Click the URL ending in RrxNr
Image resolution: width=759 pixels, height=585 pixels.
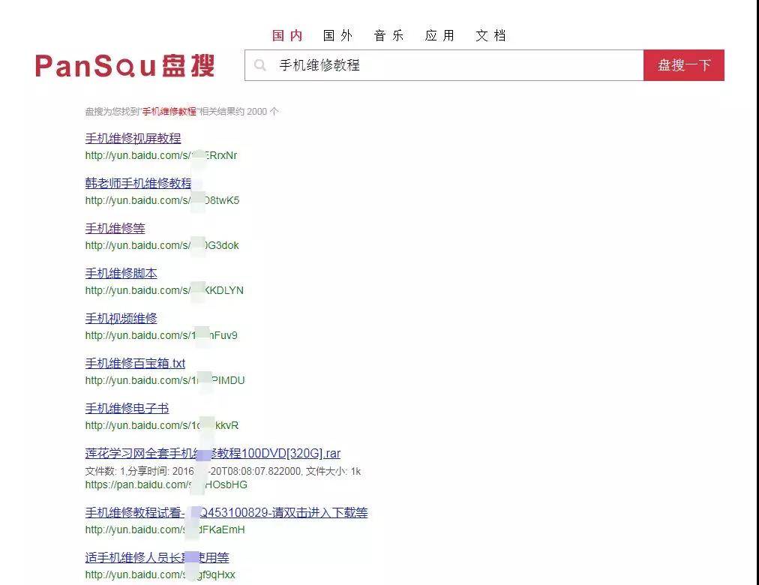161,155
